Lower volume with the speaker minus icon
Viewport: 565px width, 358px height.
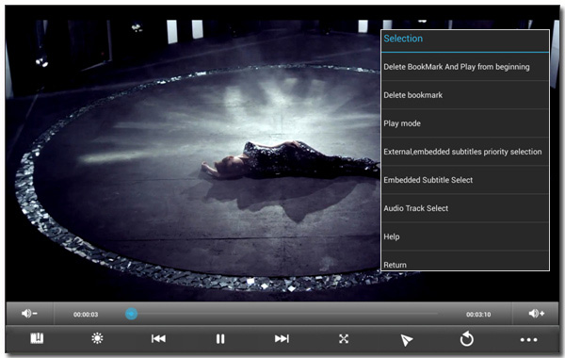click(29, 314)
